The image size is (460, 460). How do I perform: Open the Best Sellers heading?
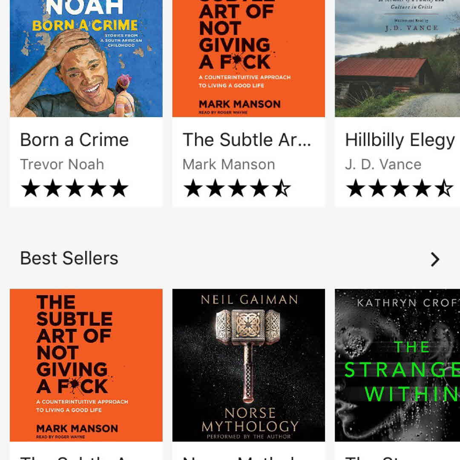click(69, 258)
